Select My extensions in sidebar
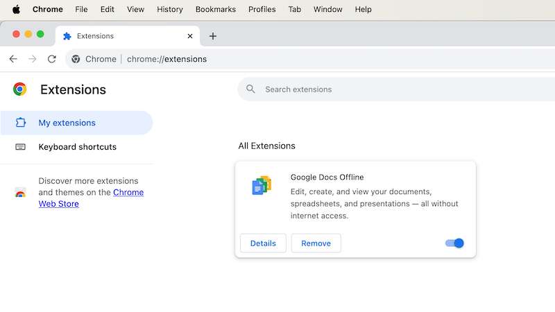The height and width of the screenshot is (312, 555). 76,123
